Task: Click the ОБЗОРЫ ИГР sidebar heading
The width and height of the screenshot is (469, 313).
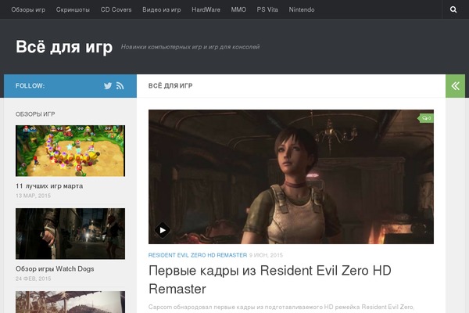Action: 35,114
